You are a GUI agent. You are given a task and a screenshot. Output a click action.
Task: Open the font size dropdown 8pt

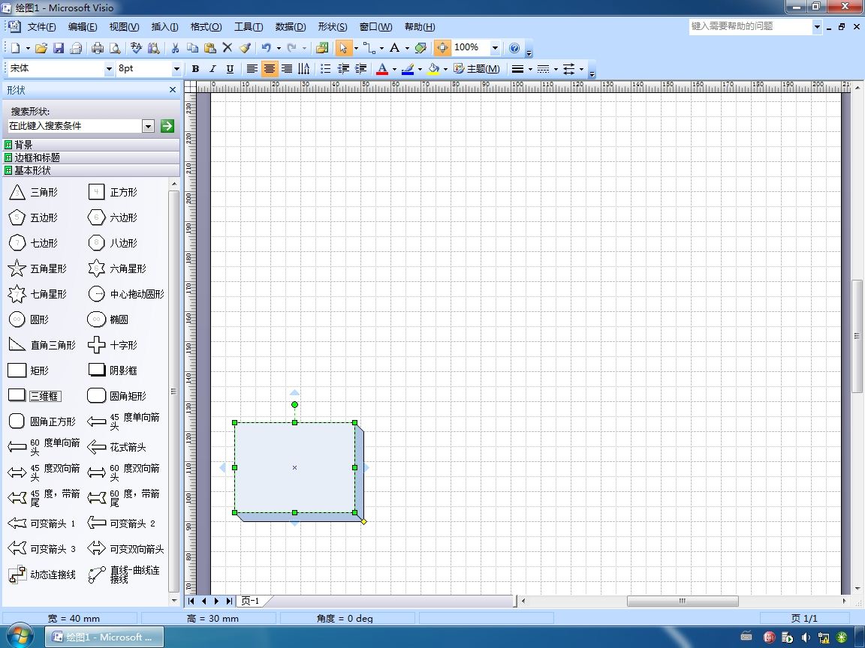coord(176,69)
